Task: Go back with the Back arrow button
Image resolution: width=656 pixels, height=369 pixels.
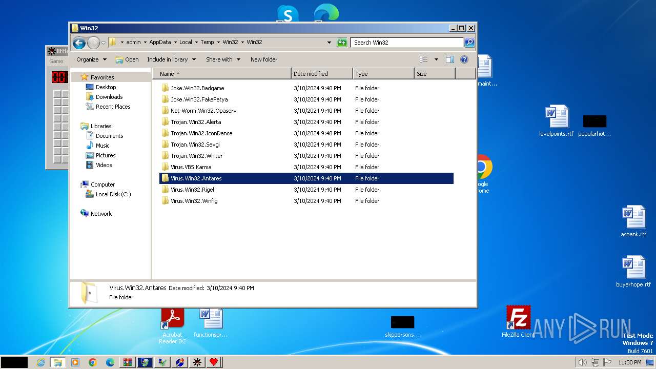Action: point(79,43)
